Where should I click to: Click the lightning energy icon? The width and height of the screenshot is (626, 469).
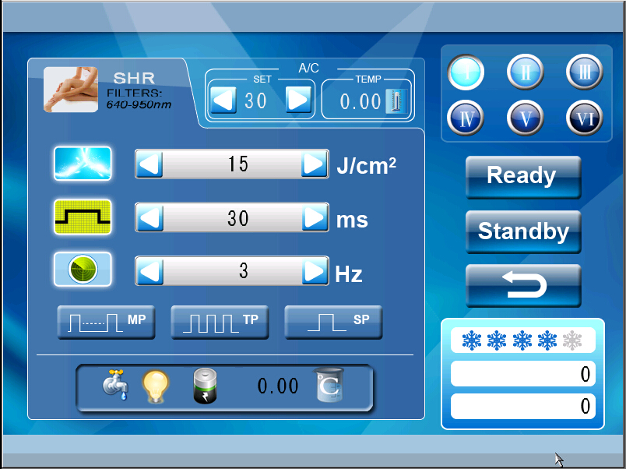[83, 164]
